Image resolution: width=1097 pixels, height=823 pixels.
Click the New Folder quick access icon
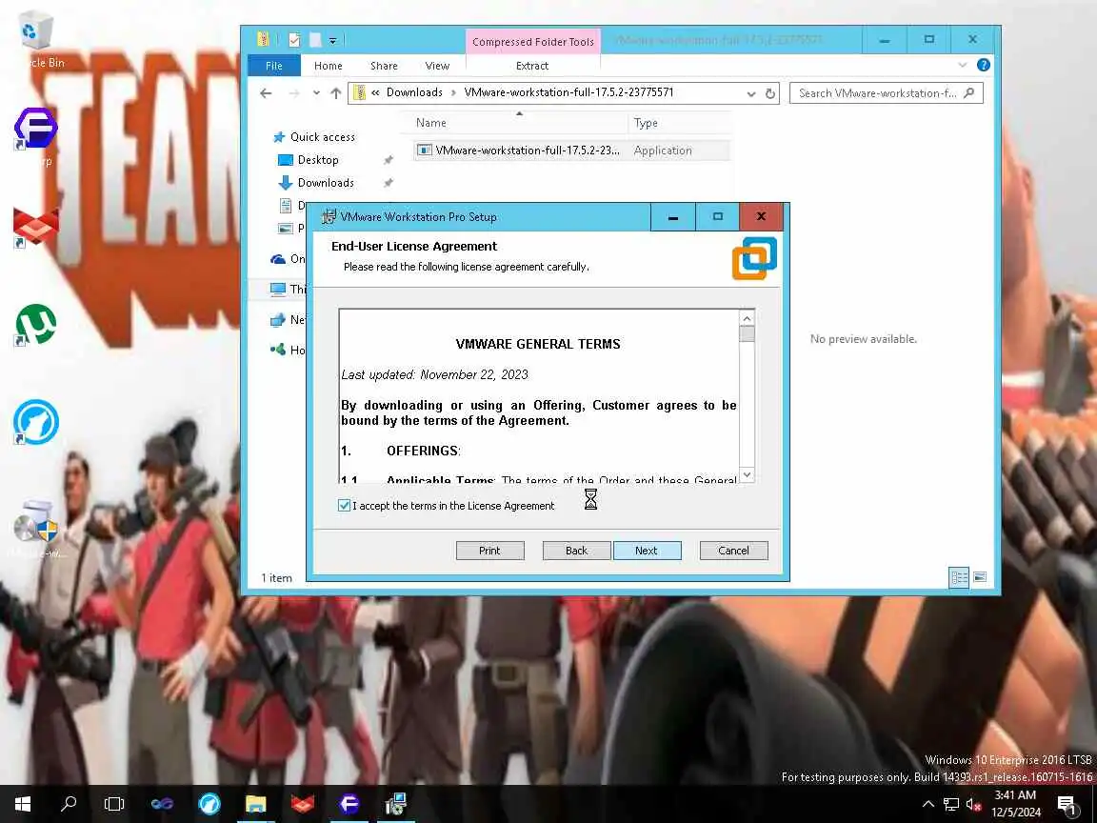coord(315,40)
